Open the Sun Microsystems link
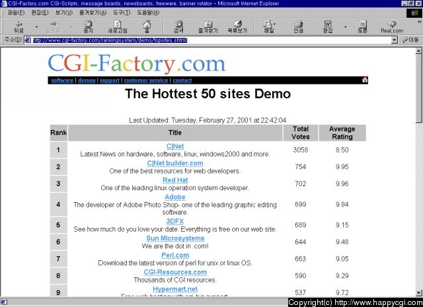 pos(175,238)
